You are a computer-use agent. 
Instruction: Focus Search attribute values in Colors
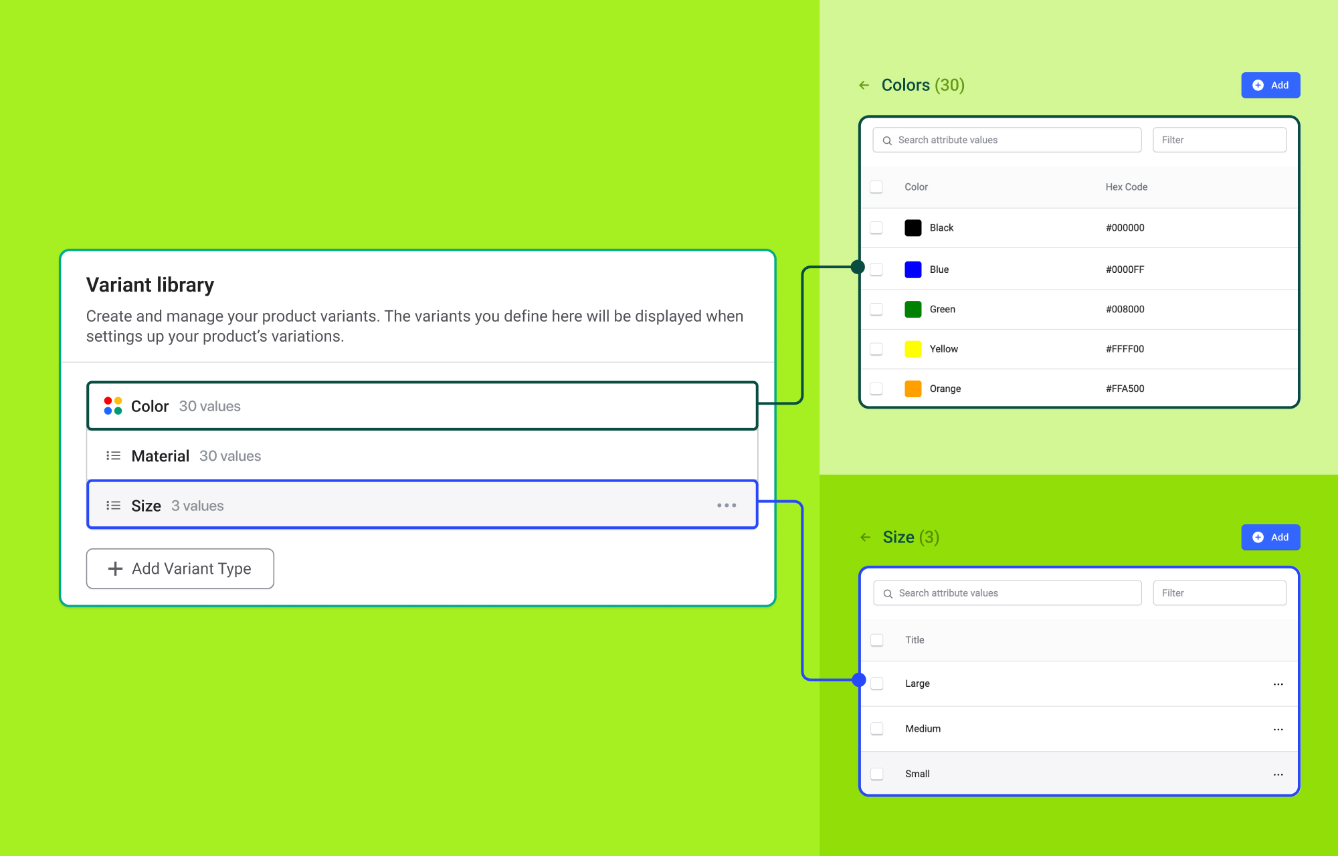coord(1007,140)
